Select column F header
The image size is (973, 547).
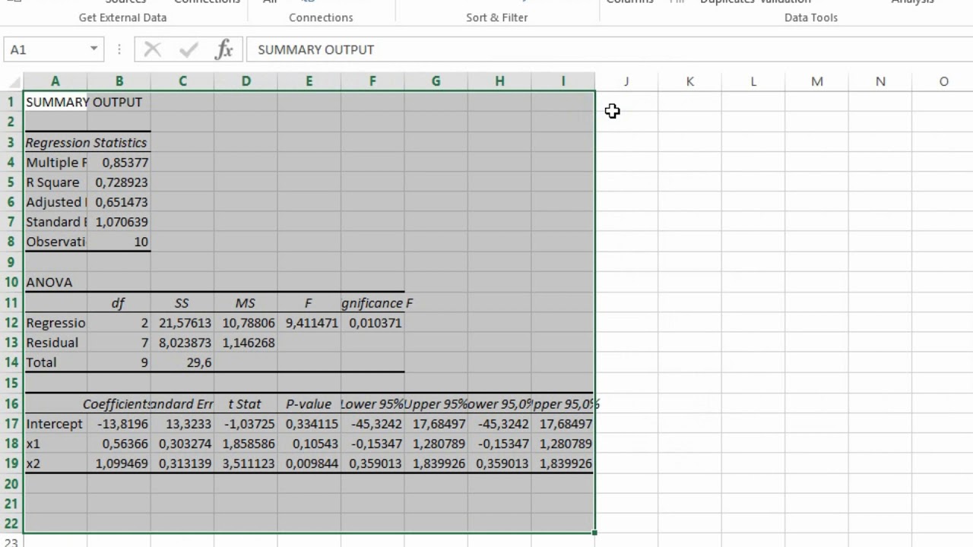(372, 81)
